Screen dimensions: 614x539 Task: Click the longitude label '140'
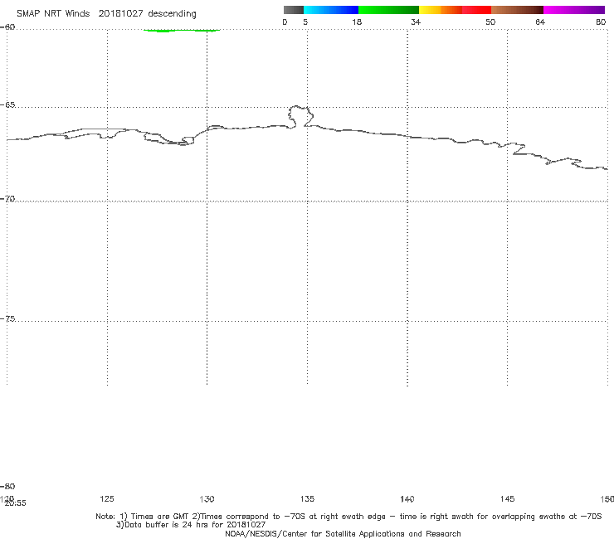click(407, 498)
